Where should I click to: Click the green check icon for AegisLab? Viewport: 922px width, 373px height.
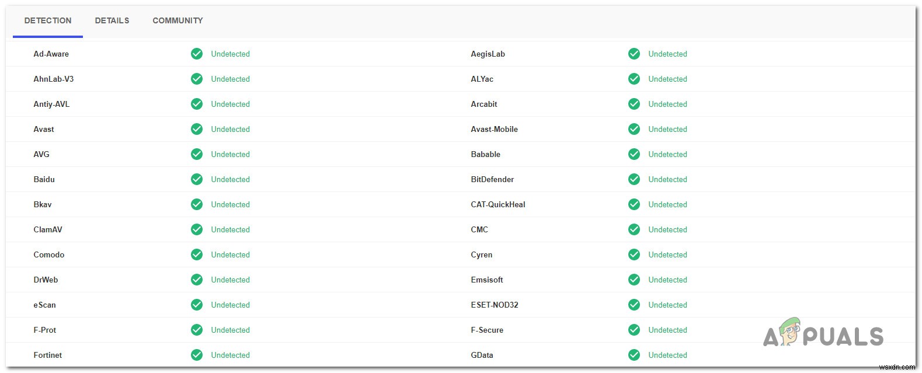click(634, 54)
